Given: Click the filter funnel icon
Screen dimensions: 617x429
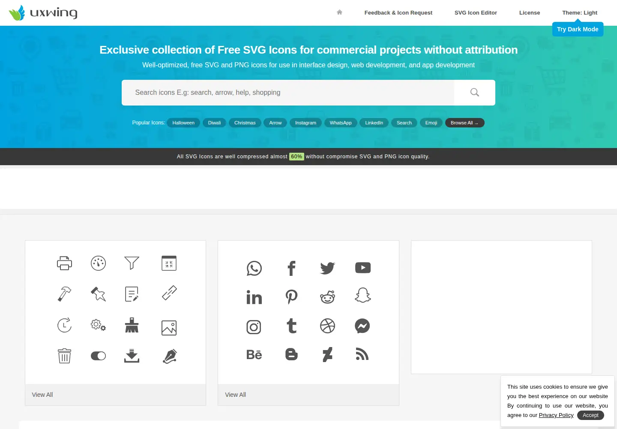Looking at the screenshot, I should pyautogui.click(x=132, y=263).
